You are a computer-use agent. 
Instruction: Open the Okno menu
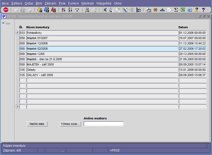118,3
